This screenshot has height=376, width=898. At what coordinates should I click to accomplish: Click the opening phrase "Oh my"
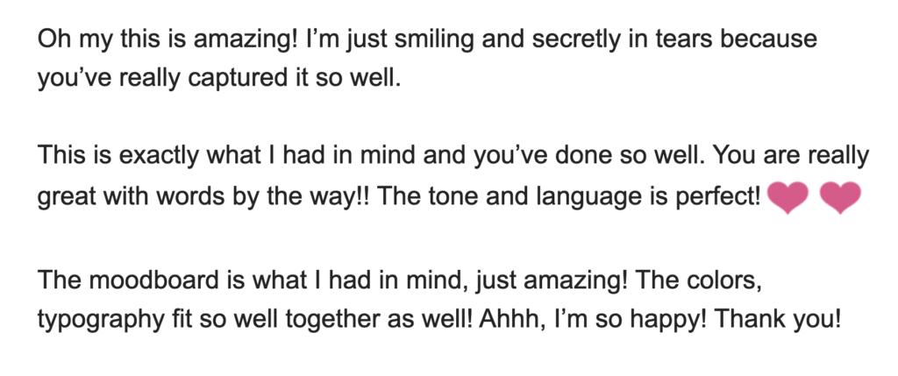(x=67, y=40)
